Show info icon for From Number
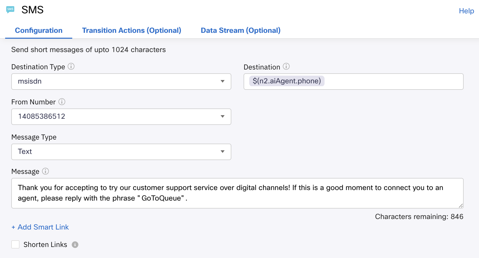 click(x=62, y=102)
